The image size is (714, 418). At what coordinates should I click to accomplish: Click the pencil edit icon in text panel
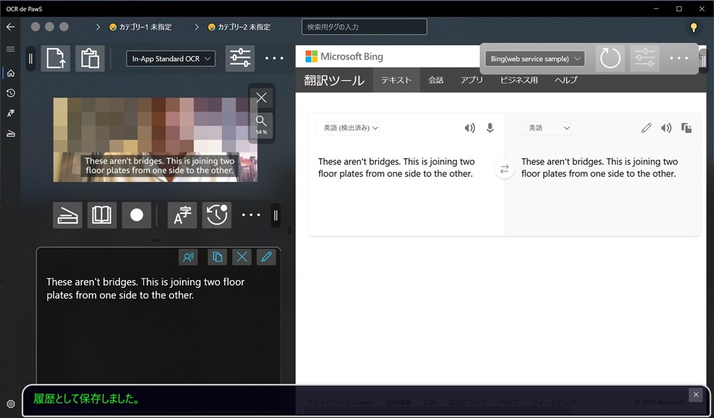point(266,257)
